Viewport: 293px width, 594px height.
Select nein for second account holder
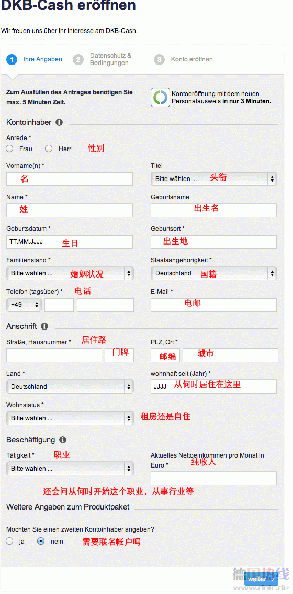pyautogui.click(x=41, y=542)
